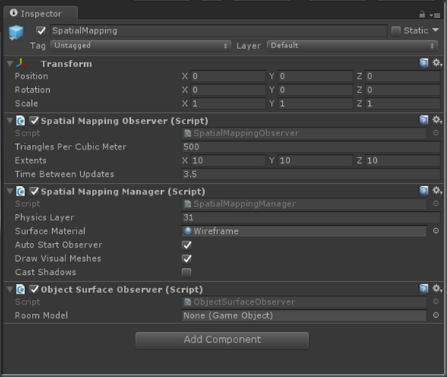Click the Add Component button
The height and width of the screenshot is (377, 447).
pos(222,340)
